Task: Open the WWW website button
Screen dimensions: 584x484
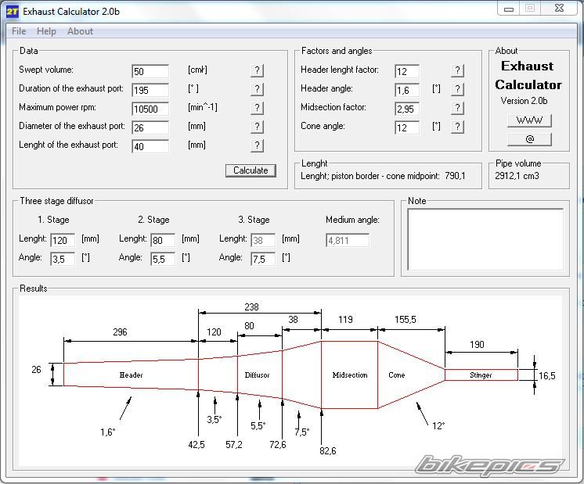Action: (529, 120)
